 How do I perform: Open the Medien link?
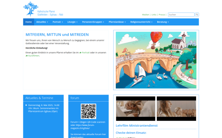tap(145, 15)
